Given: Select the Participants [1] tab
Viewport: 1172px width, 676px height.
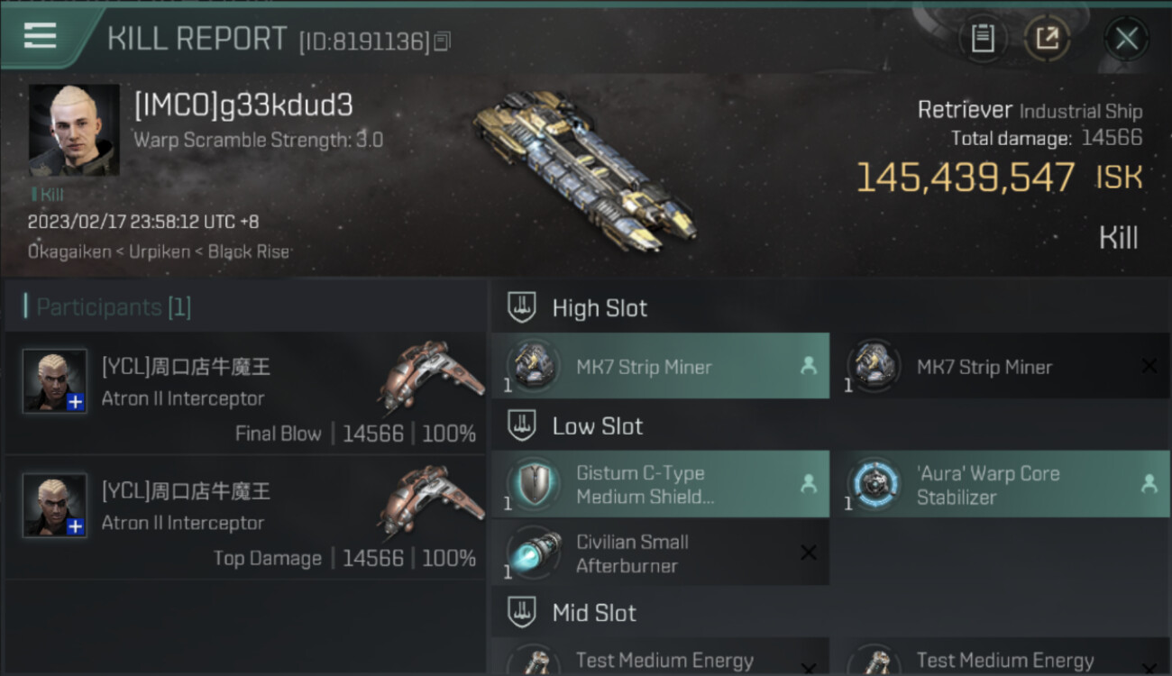Looking at the screenshot, I should click(114, 307).
